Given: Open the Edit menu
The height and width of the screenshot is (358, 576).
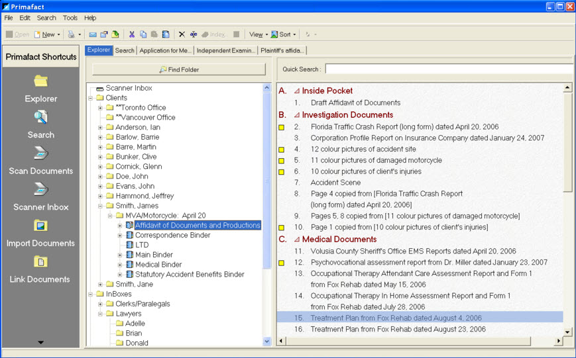Looking at the screenshot, I should pos(25,18).
